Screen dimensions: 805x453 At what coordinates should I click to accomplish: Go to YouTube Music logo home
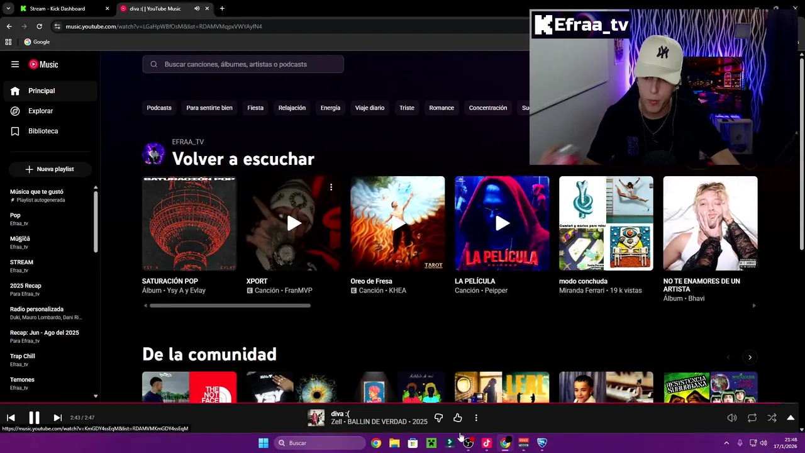(x=43, y=64)
